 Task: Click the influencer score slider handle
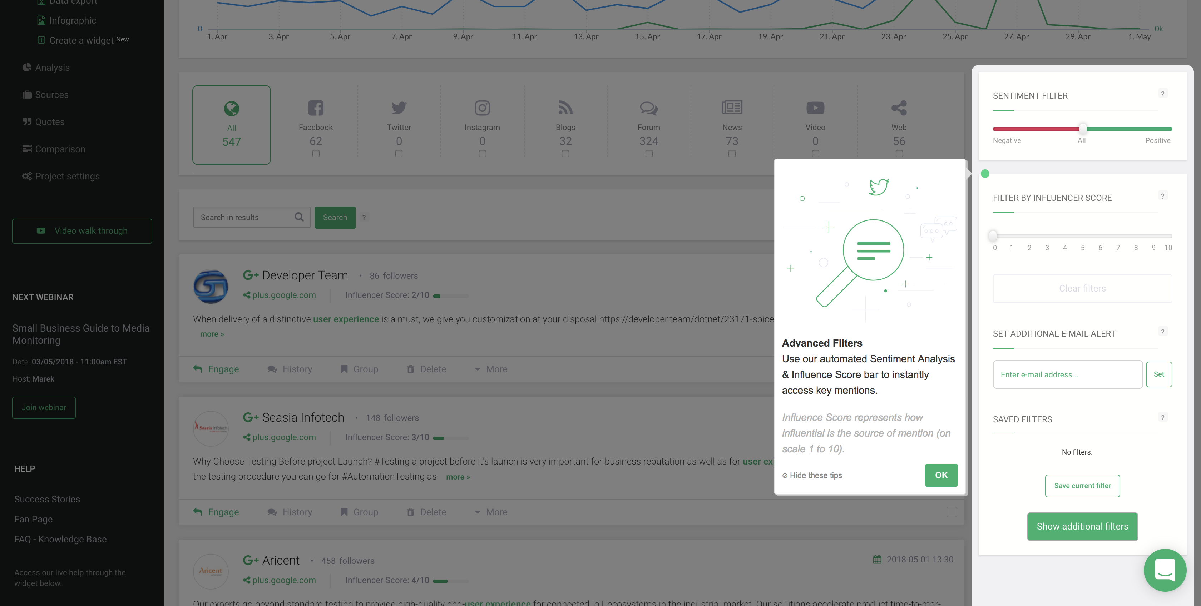pyautogui.click(x=993, y=236)
